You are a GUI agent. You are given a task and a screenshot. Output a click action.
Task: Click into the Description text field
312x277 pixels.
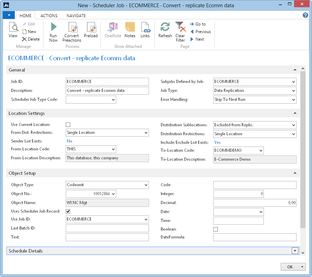107,90
